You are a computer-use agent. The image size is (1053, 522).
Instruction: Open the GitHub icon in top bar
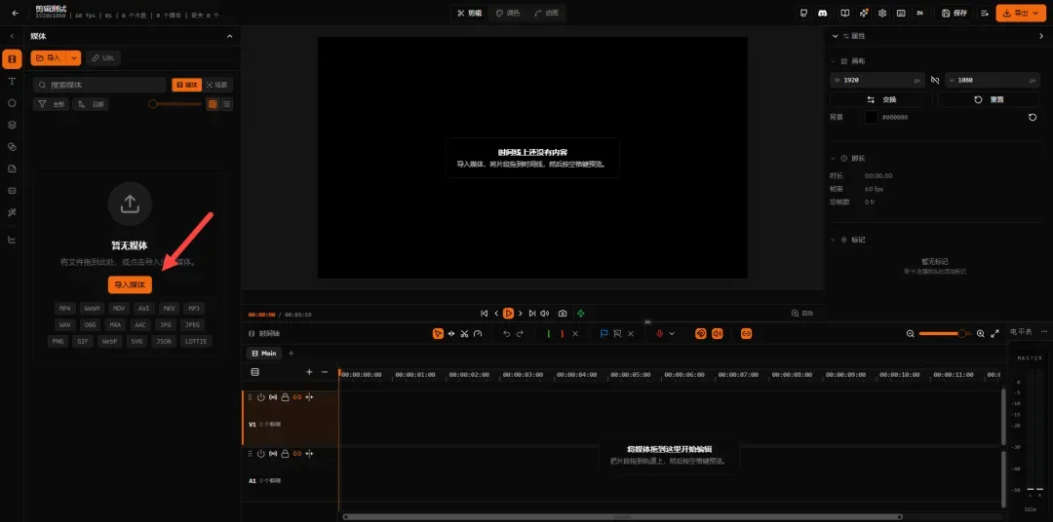click(x=803, y=13)
